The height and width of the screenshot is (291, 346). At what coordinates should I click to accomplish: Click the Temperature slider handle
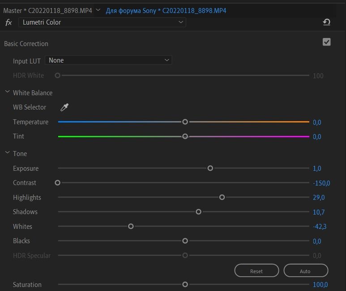[x=185, y=122]
